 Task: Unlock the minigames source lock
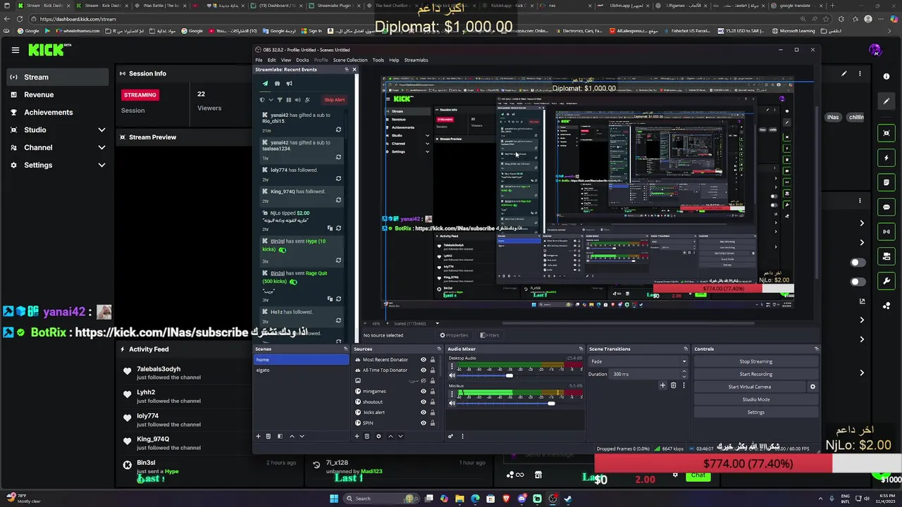coord(433,392)
